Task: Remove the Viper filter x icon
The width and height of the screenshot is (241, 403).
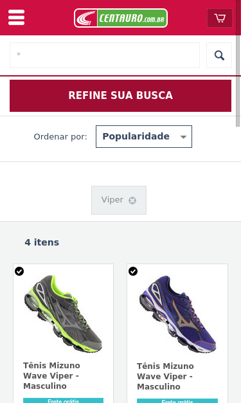Action: click(x=132, y=201)
